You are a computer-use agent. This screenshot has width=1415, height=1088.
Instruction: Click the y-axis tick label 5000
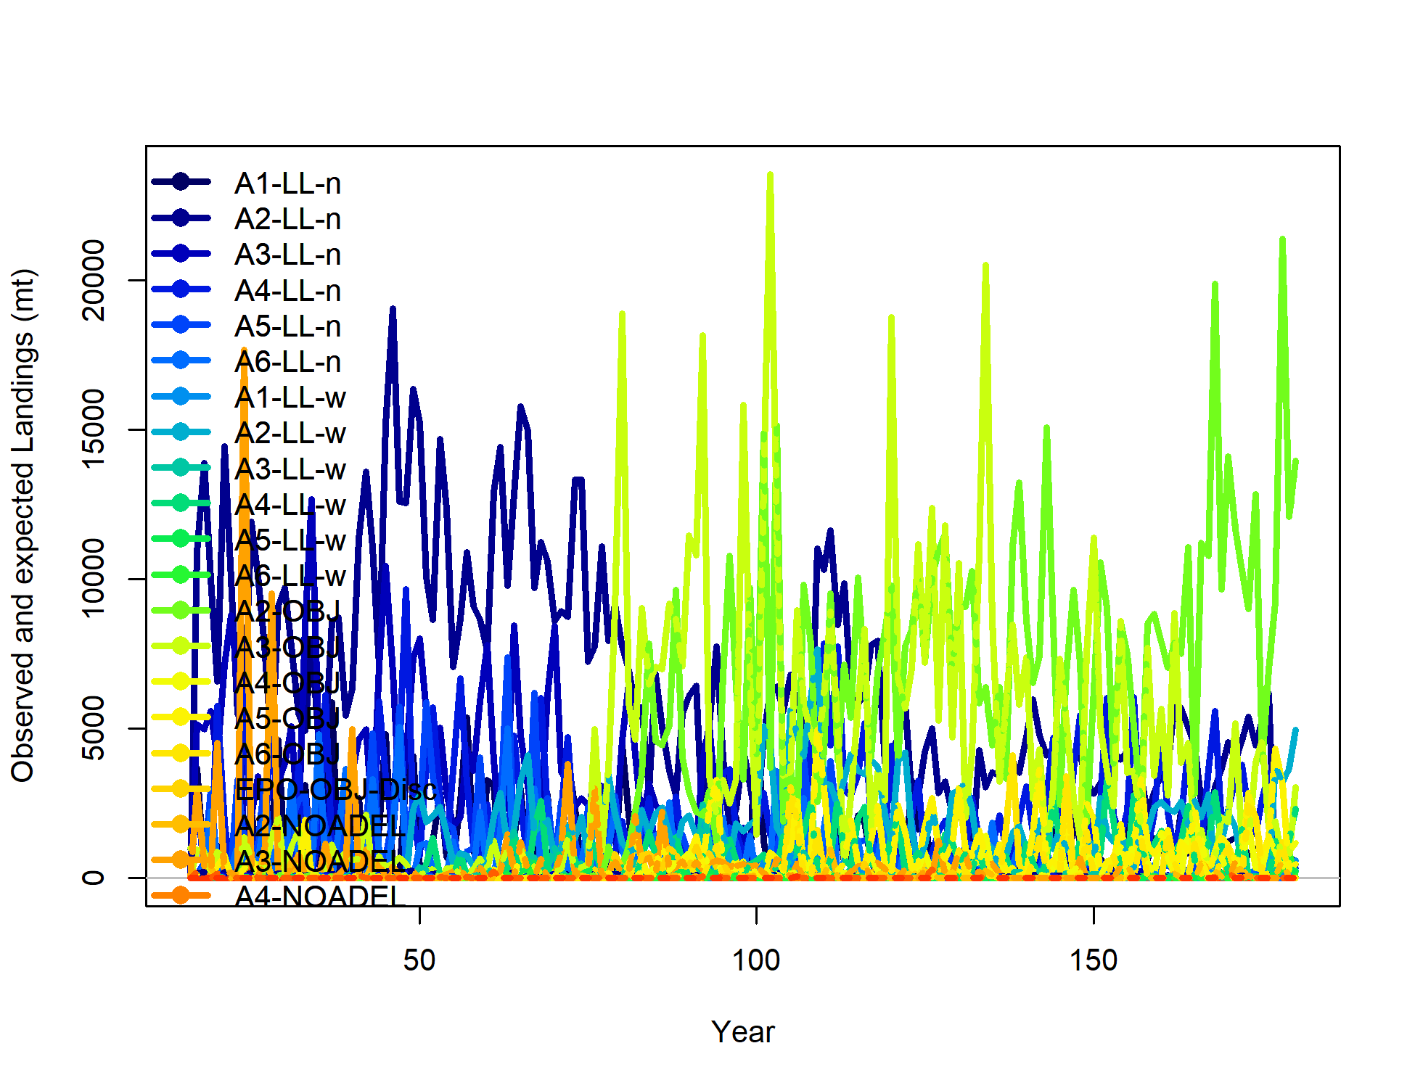[94, 728]
